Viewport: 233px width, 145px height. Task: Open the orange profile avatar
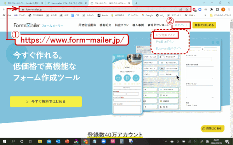[223, 9]
